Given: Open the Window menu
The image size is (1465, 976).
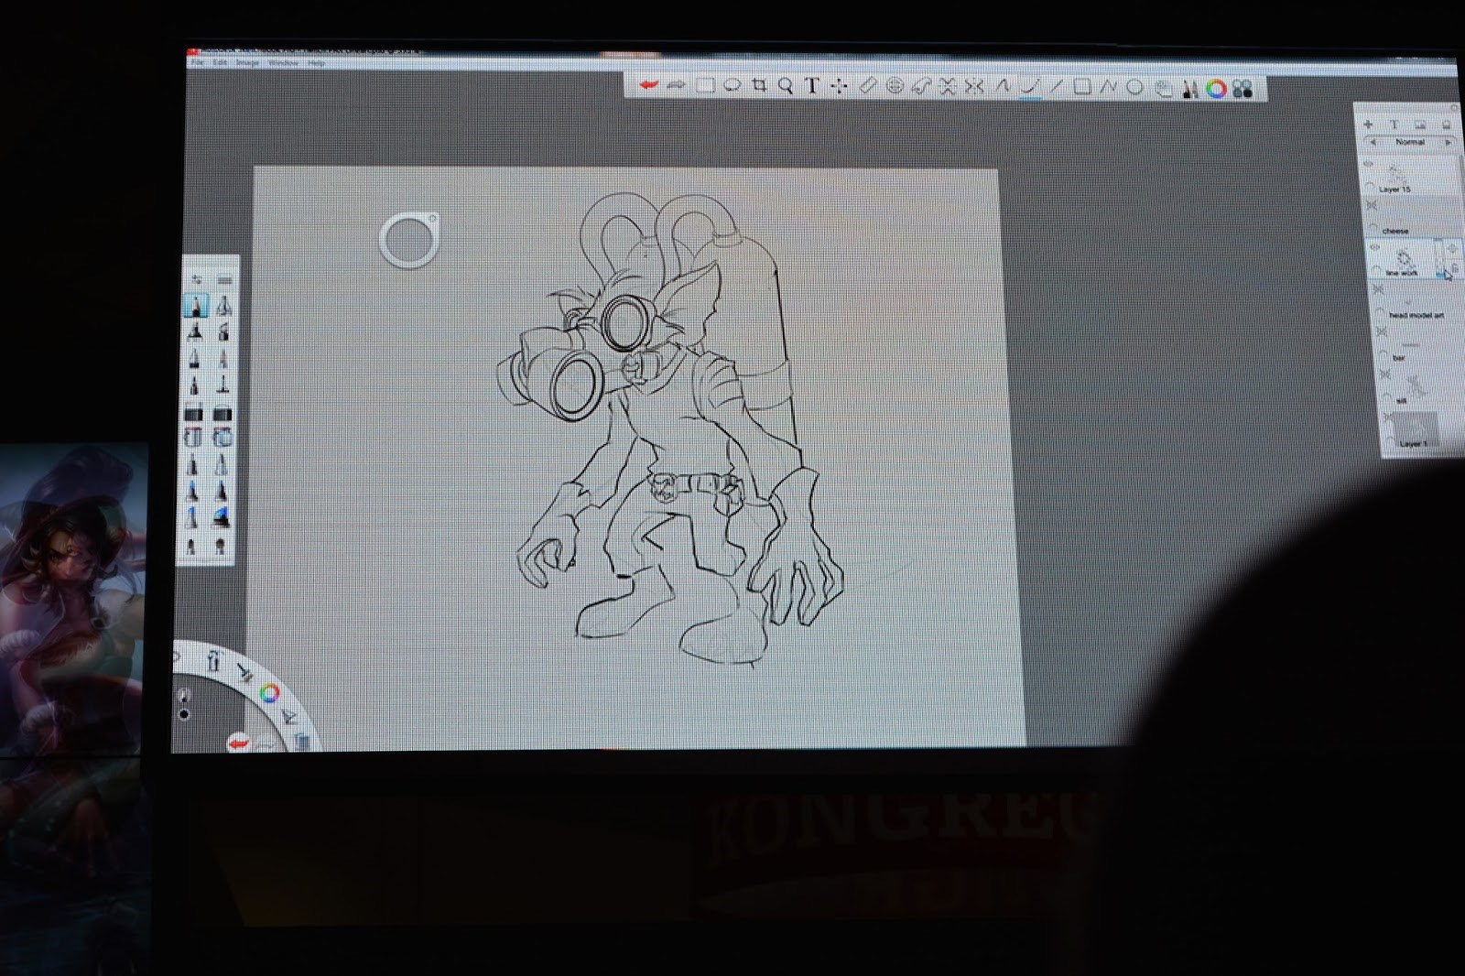Looking at the screenshot, I should 283,62.
